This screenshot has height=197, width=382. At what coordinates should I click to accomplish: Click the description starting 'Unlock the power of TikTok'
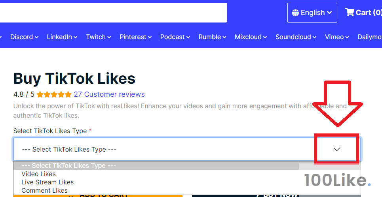tap(180, 111)
